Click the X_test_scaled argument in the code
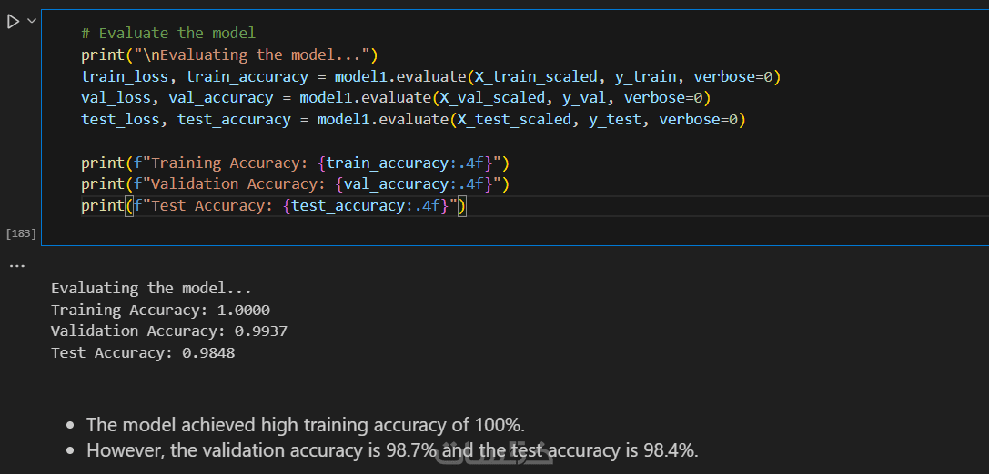This screenshot has height=474, width=989. [513, 120]
